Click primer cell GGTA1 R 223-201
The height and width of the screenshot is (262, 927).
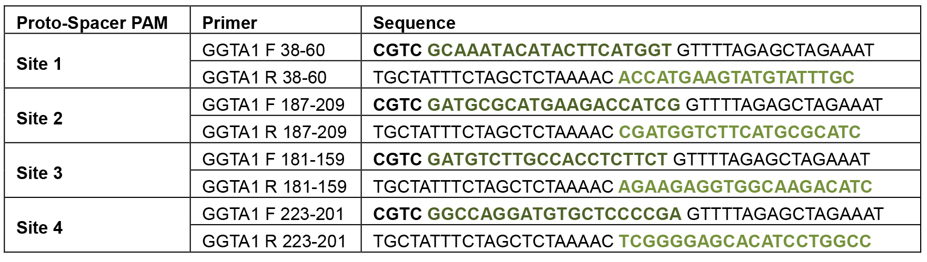(275, 242)
